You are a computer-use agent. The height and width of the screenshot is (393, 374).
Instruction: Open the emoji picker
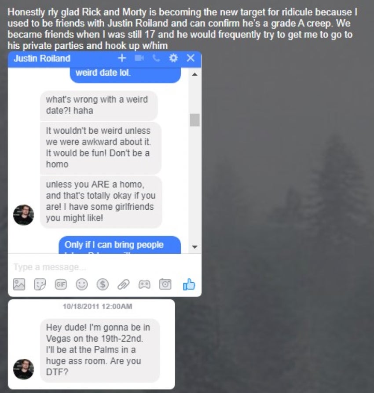coord(82,284)
